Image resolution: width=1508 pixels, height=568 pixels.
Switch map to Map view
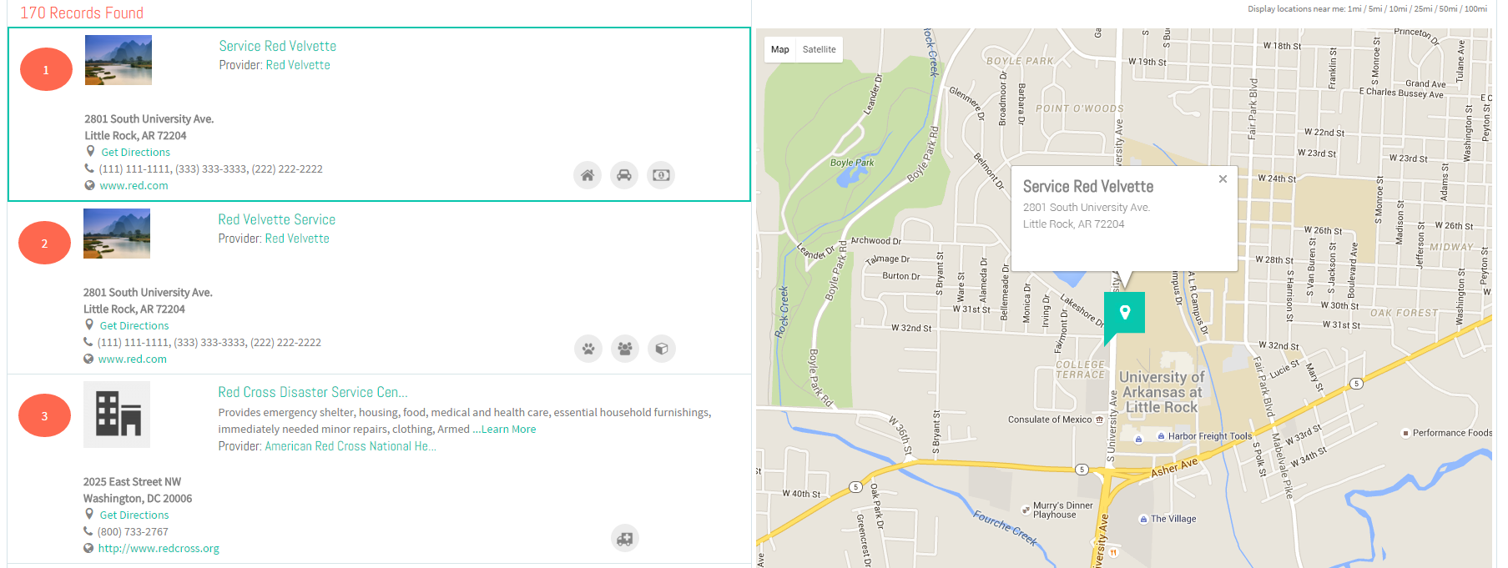tap(780, 49)
